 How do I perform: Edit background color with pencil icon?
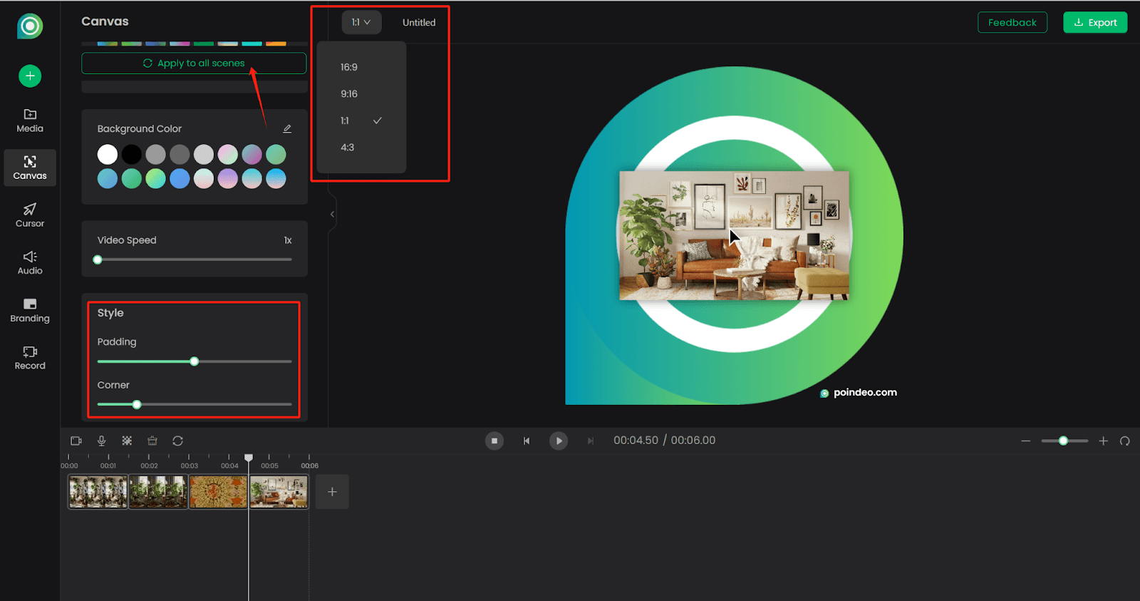pyautogui.click(x=287, y=129)
